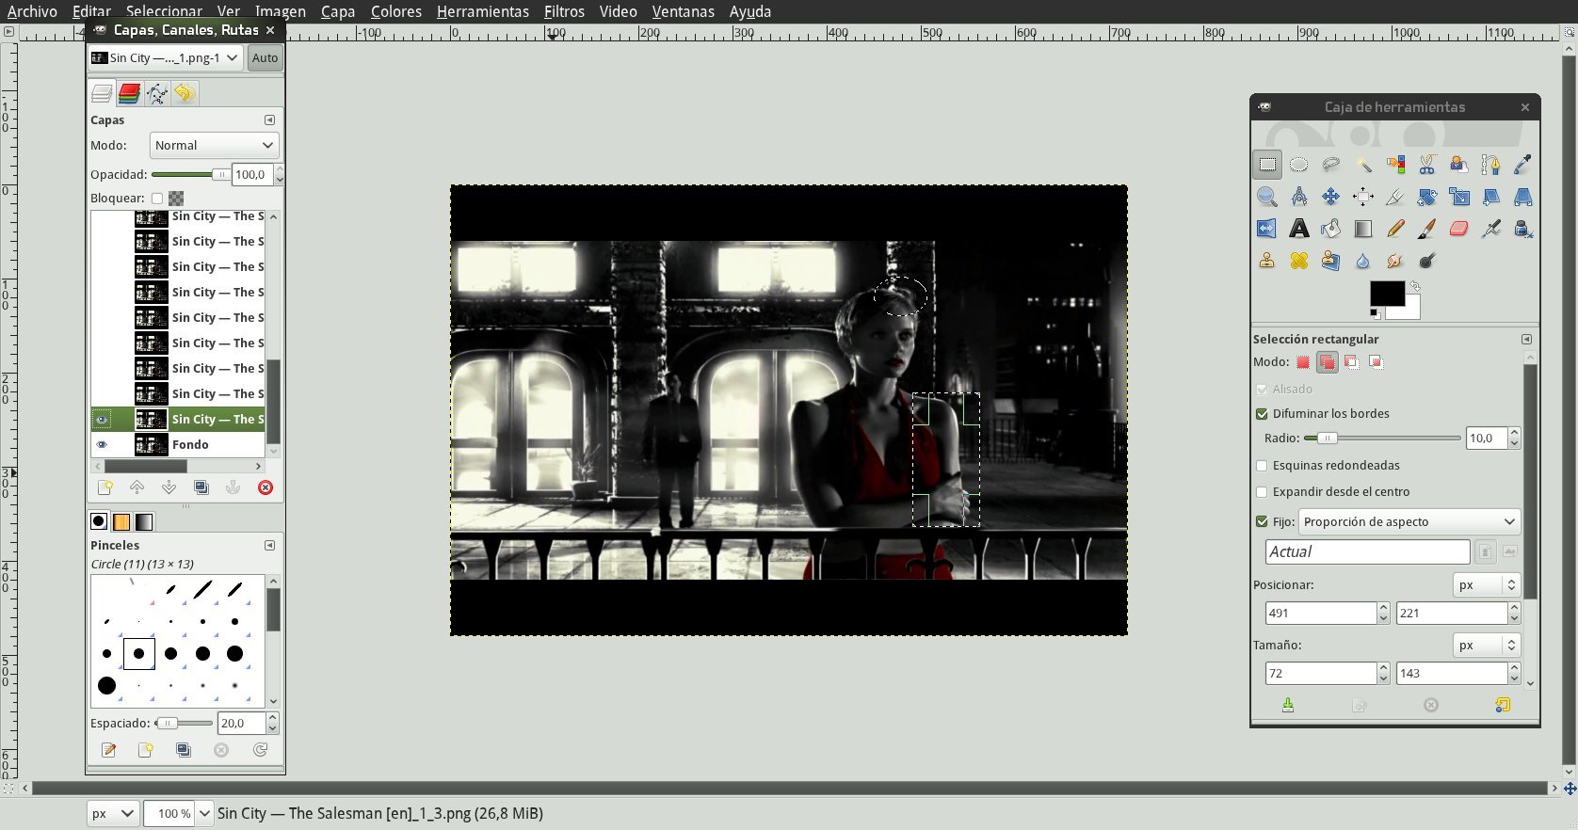
Task: Open the Filtros menu
Action: click(564, 11)
